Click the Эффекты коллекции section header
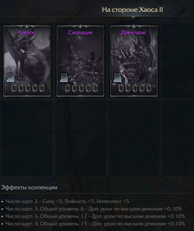The width and height of the screenshot is (194, 231). pyautogui.click(x=29, y=187)
